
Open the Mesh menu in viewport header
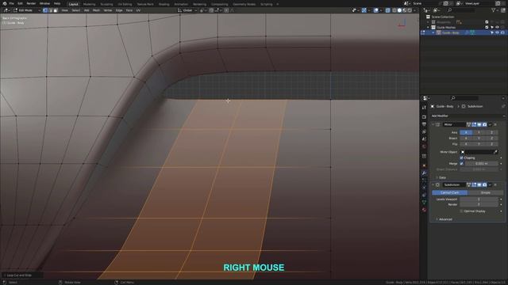pos(96,10)
